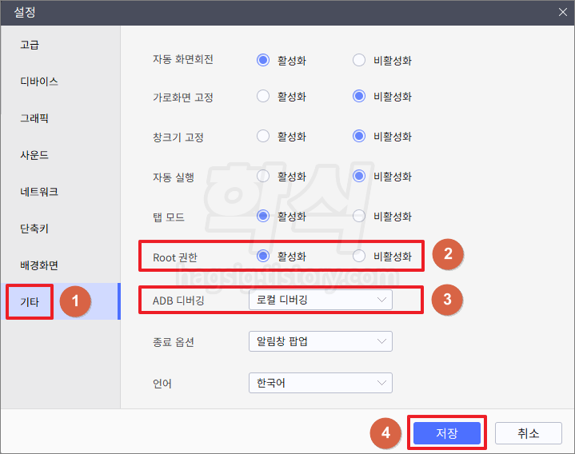Click the ADB 디버깅 label
The height and width of the screenshot is (454, 575).
point(178,301)
